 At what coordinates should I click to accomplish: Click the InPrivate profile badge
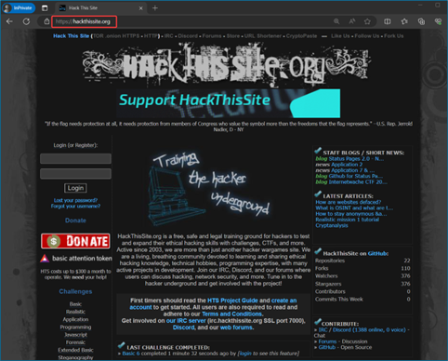point(19,7)
